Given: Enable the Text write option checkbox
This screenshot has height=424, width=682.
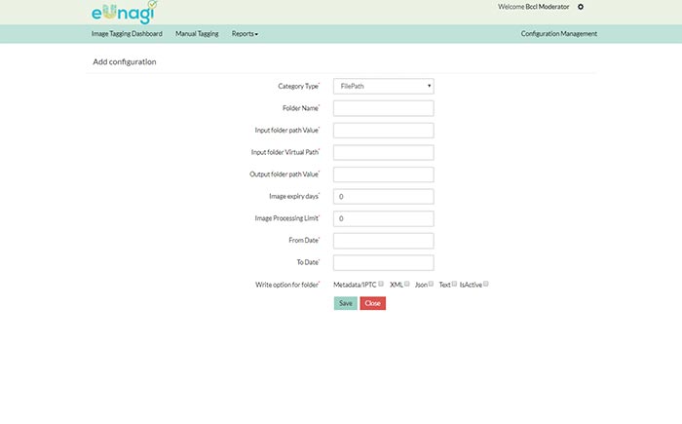Looking at the screenshot, I should point(454,284).
